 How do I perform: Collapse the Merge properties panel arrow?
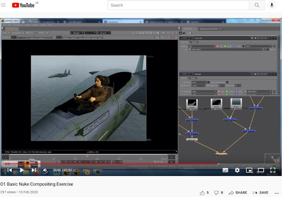[181, 74]
